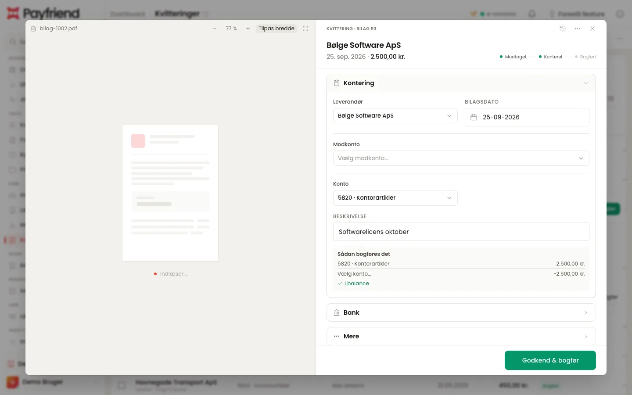Zoom in the PDF preview
The height and width of the screenshot is (395, 632).
248,29
